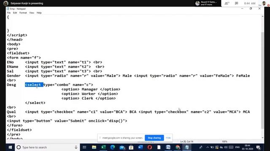Open the volume icon in system tray
This screenshot has width=270, height=151.
coord(226,147)
